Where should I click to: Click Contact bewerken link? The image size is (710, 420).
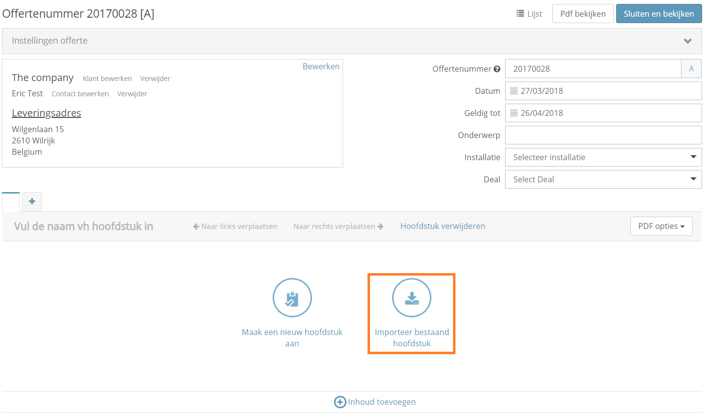80,94
